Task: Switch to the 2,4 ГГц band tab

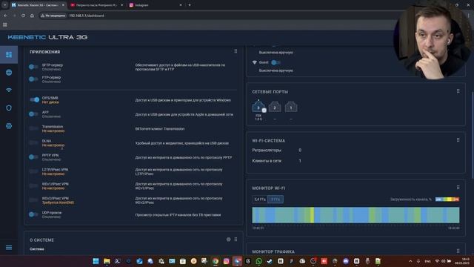Action: click(260, 200)
